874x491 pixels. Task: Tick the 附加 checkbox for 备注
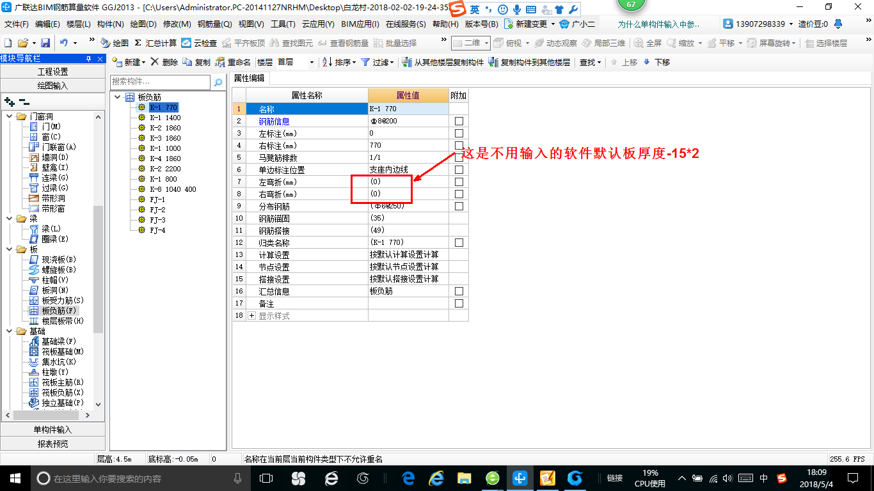pos(459,303)
